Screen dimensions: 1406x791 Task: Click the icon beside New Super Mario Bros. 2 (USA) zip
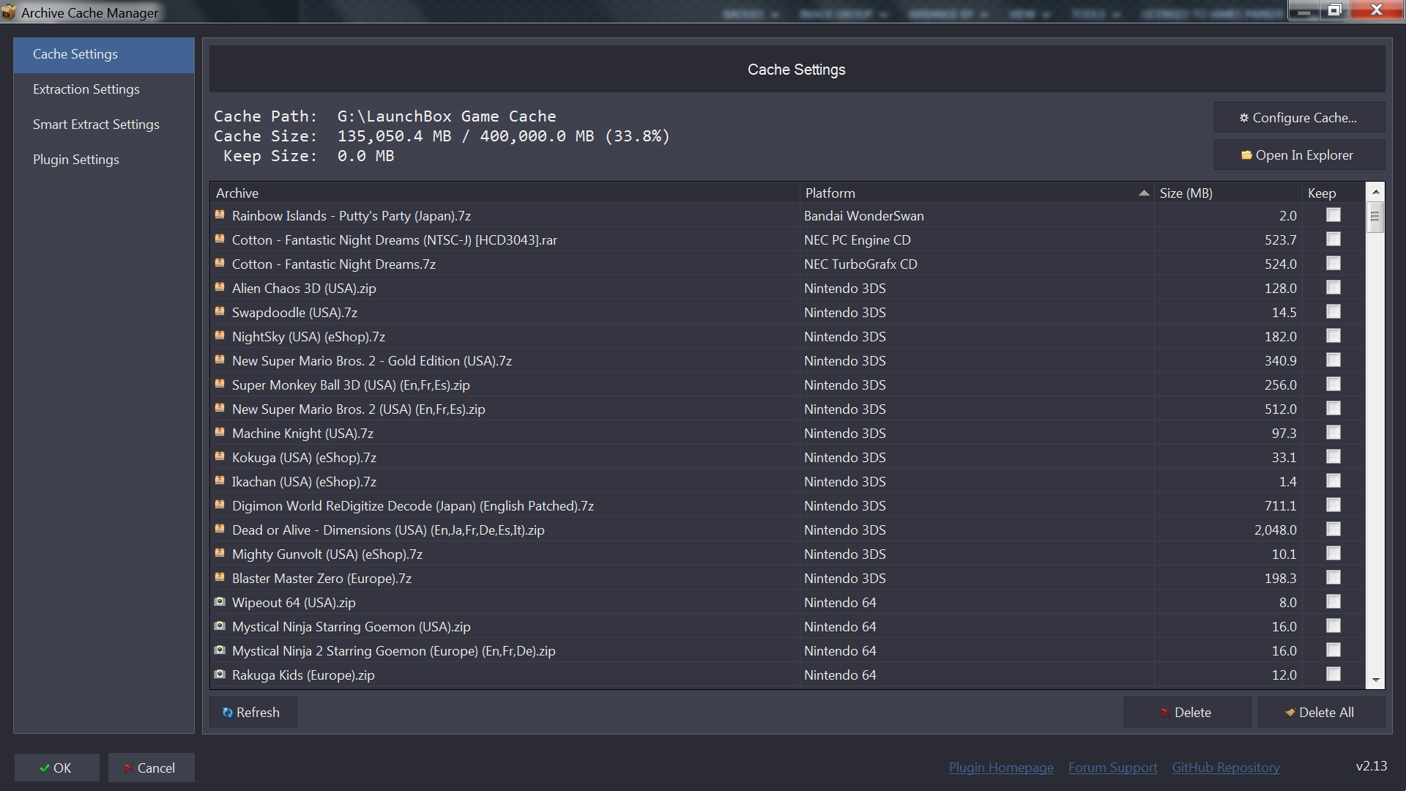220,408
